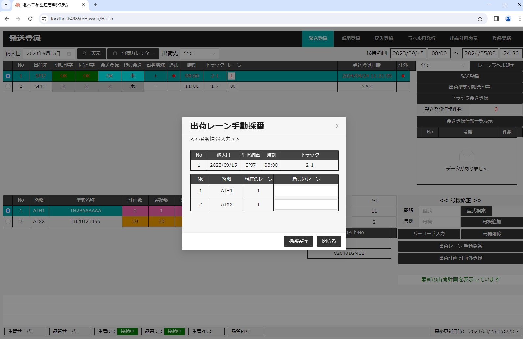Click the 納入日 date field 2023年9月15日
This screenshot has width=523, height=339.
[49, 53]
